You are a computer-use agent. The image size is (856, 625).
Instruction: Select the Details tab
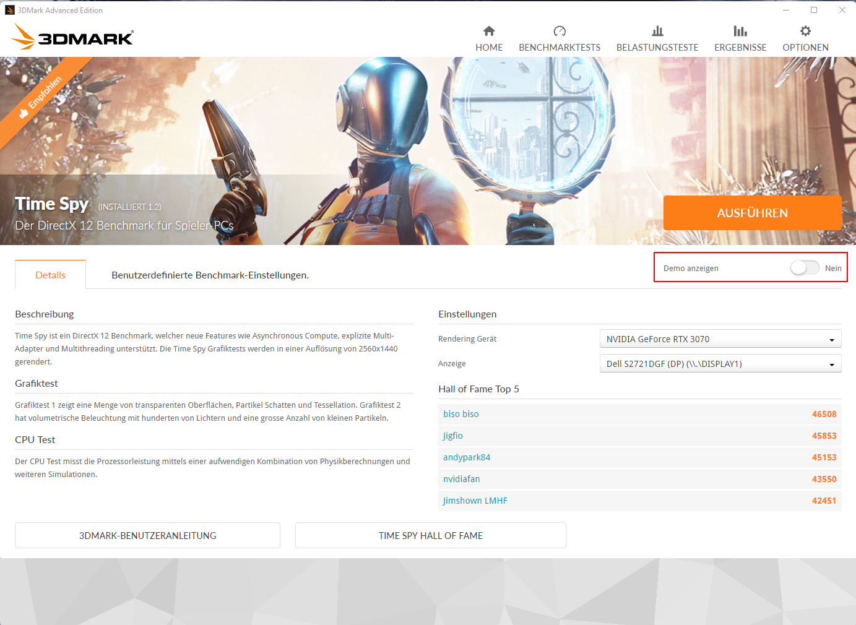[50, 275]
